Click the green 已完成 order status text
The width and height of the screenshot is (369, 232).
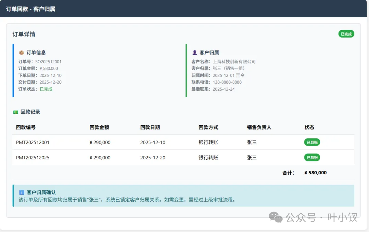tap(46, 89)
